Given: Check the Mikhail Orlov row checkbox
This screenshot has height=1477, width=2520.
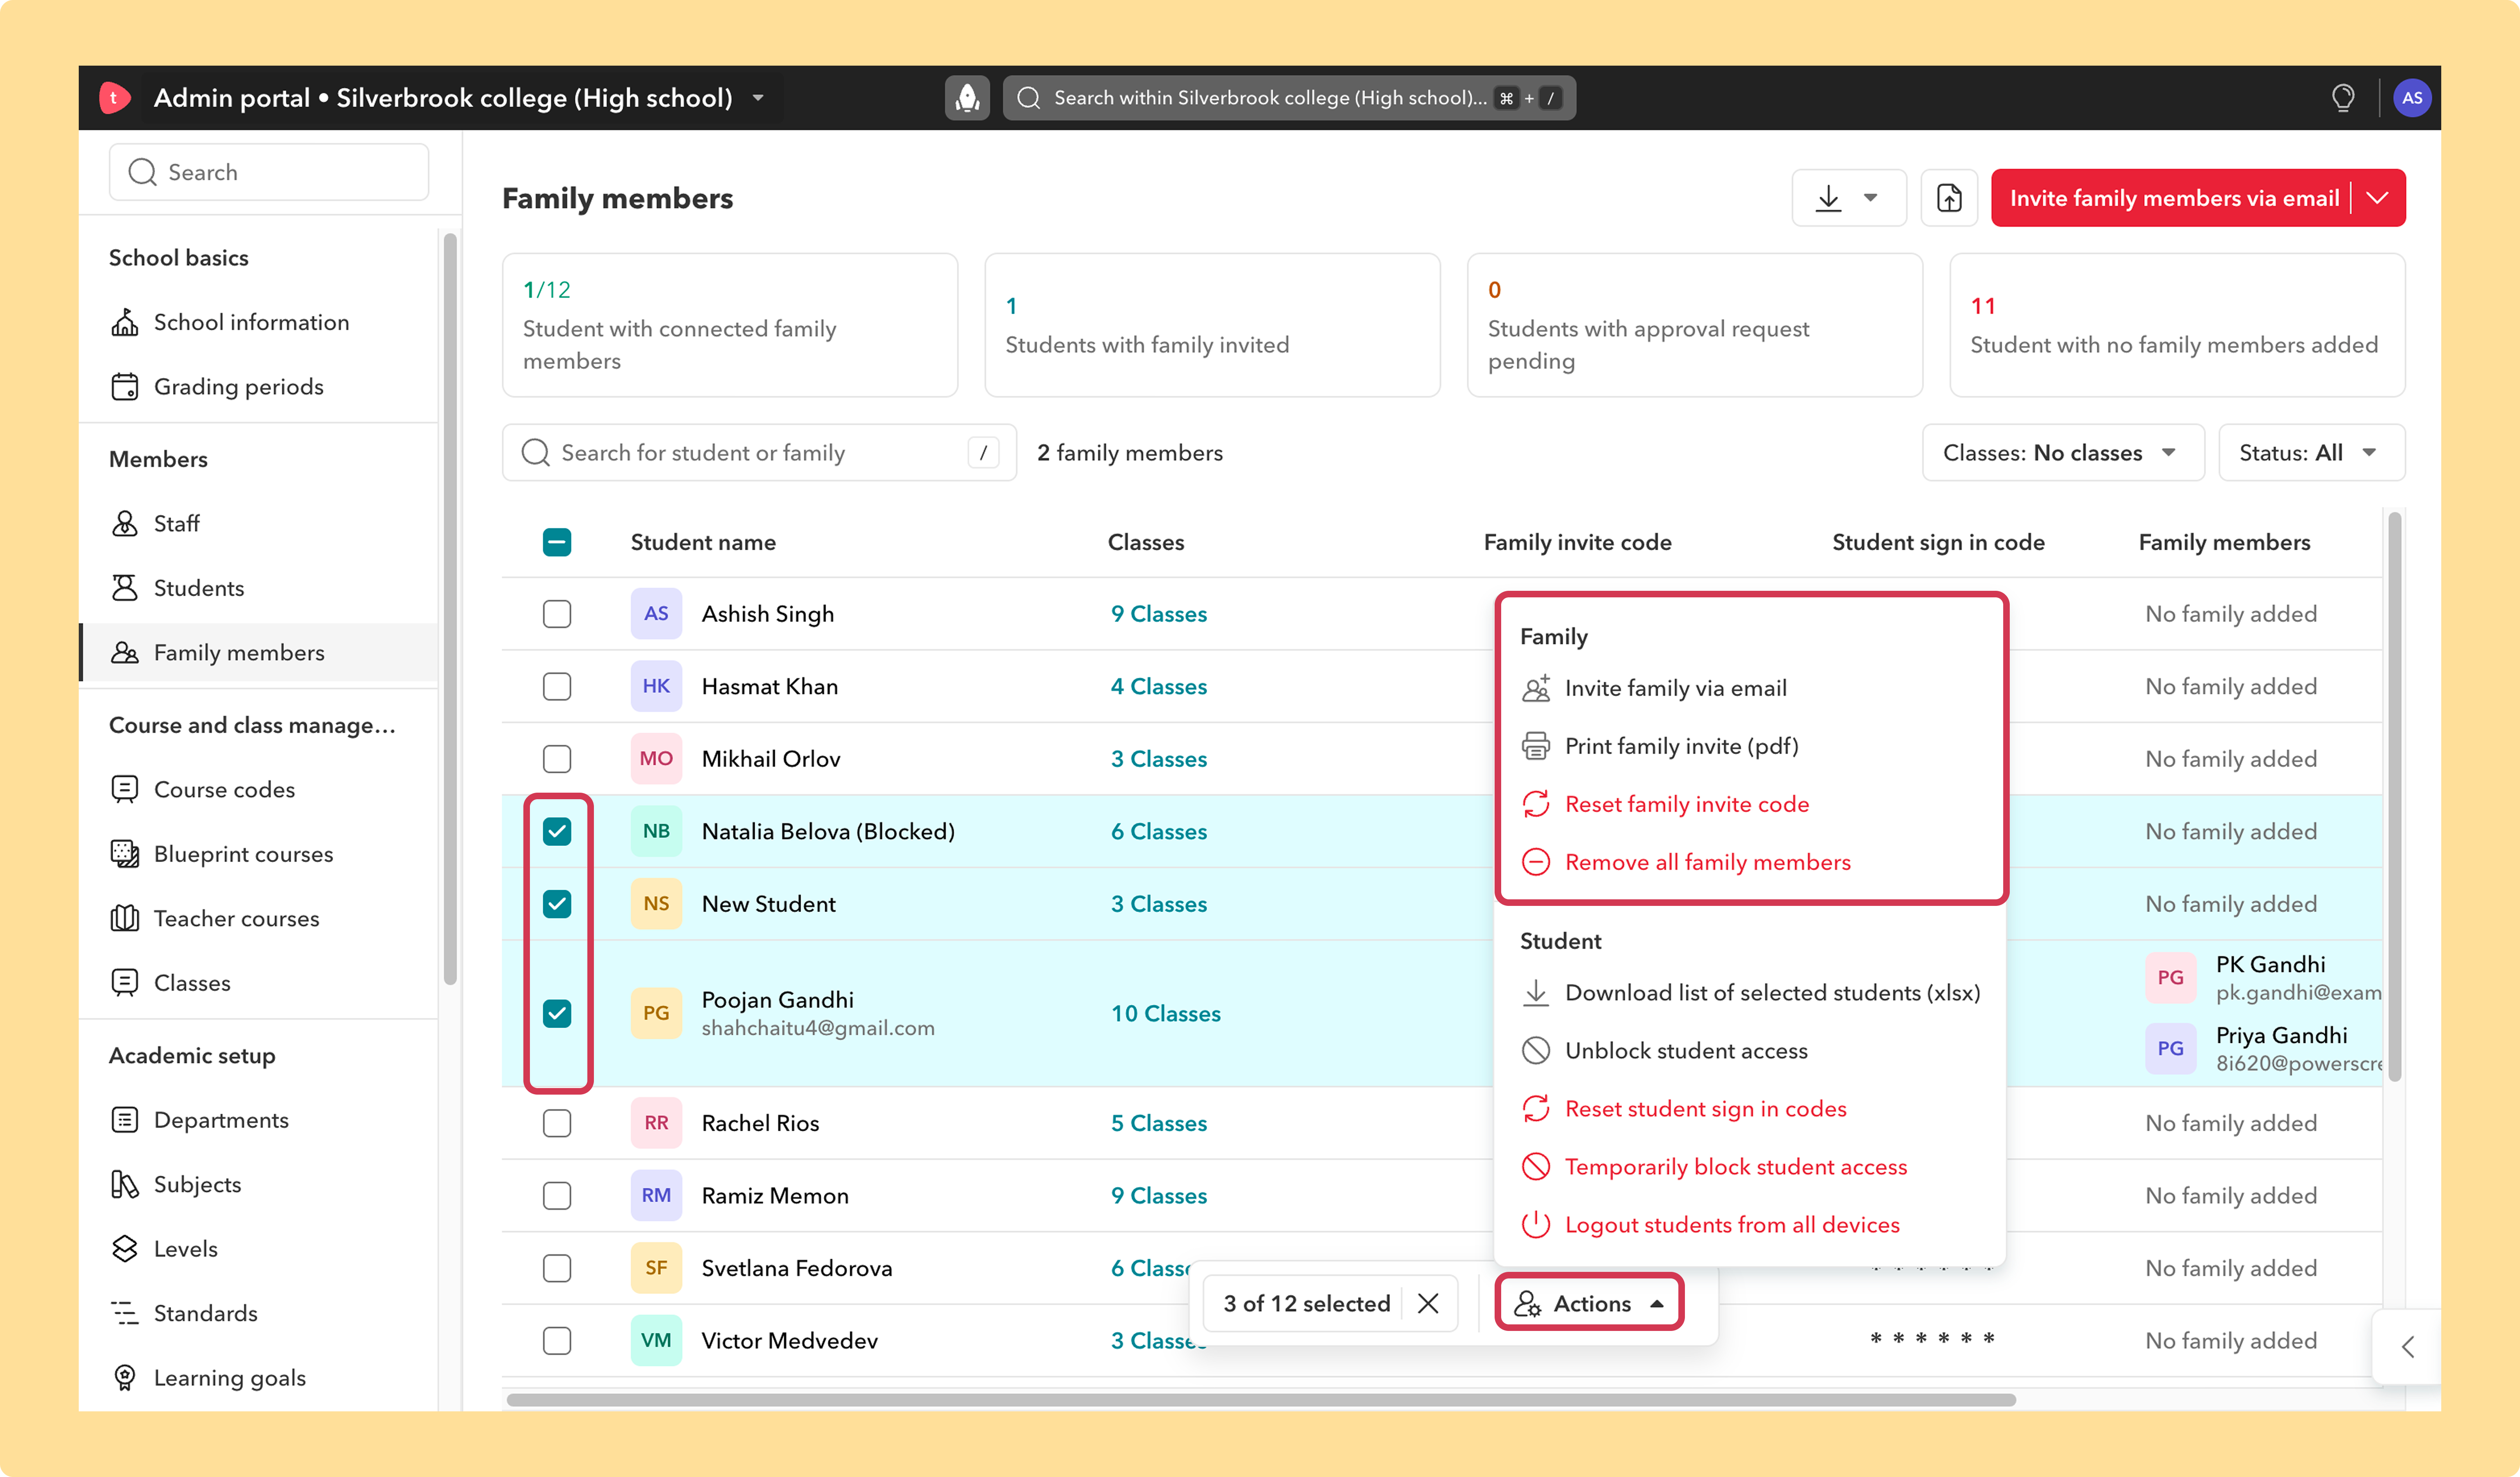Looking at the screenshot, I should (x=557, y=759).
